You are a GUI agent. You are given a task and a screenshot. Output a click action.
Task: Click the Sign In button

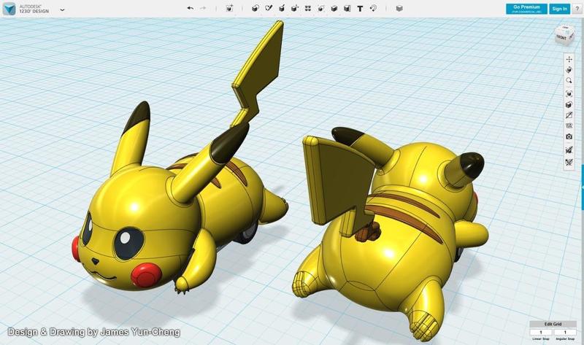click(559, 9)
